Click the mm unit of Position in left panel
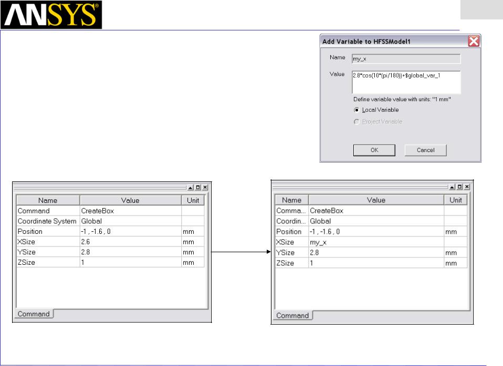 click(x=193, y=231)
